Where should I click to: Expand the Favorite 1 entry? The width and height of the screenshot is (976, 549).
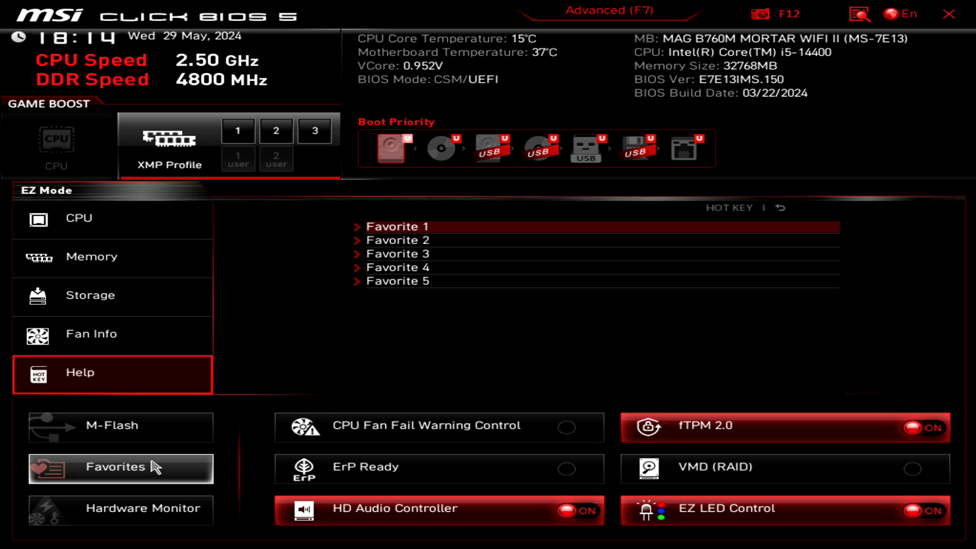[397, 227]
